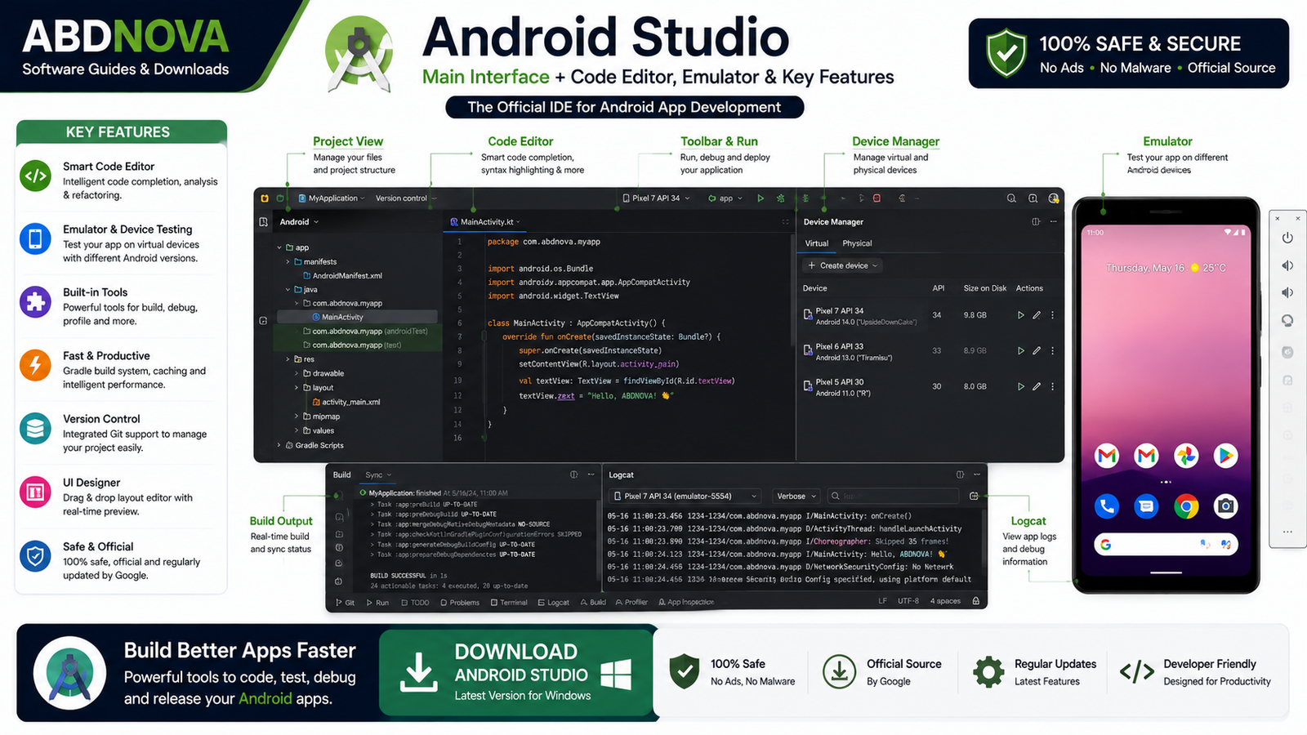
Task: Launch the Pixel 6 API 33 device
Action: [x=1020, y=350]
